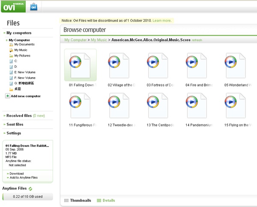Select the 15 Flying on the W file icon
Viewport: 257px width, 207px height.
[x=236, y=105]
